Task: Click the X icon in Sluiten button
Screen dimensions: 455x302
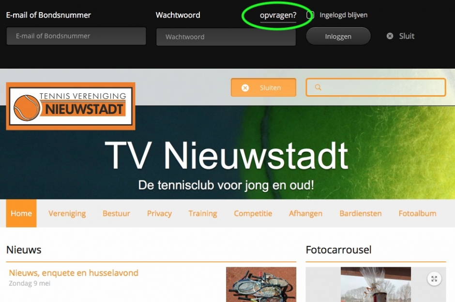Action: coord(245,88)
